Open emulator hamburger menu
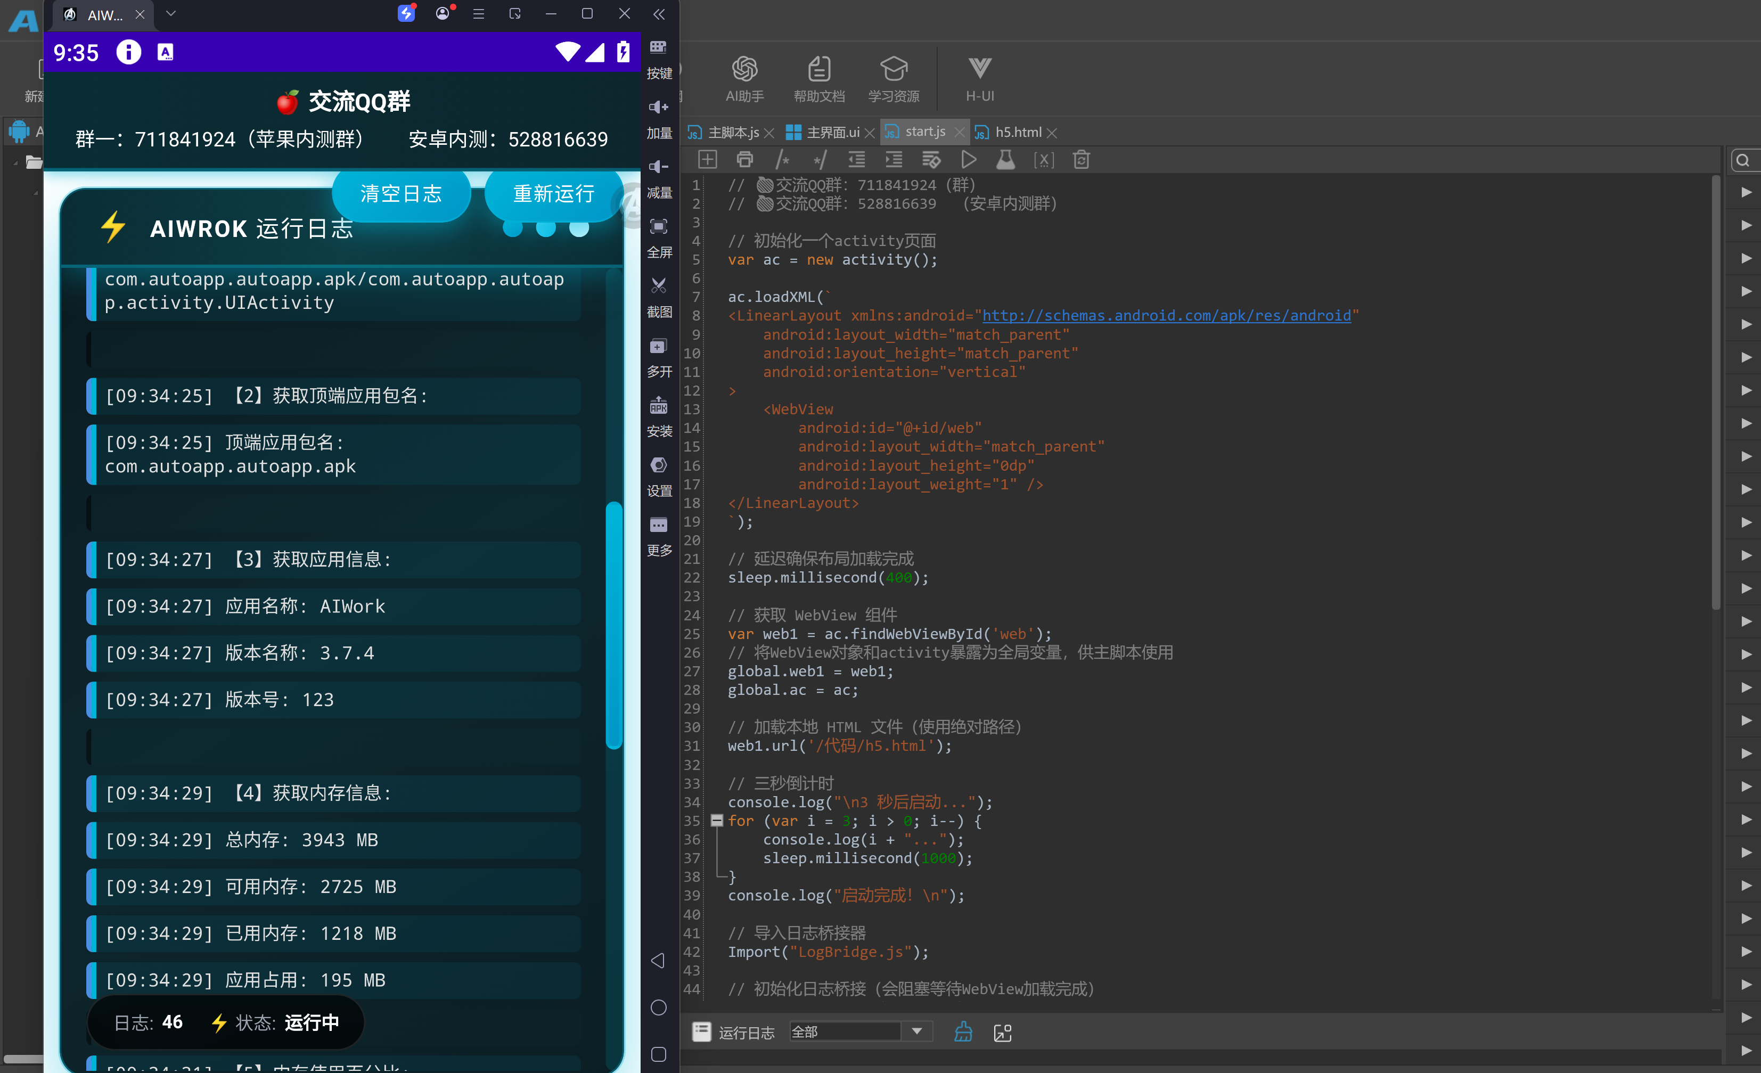Screen dimensions: 1761x1073 point(479,14)
